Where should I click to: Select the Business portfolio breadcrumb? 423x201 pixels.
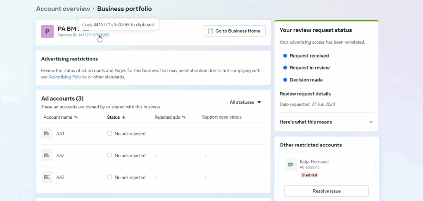coord(124,9)
